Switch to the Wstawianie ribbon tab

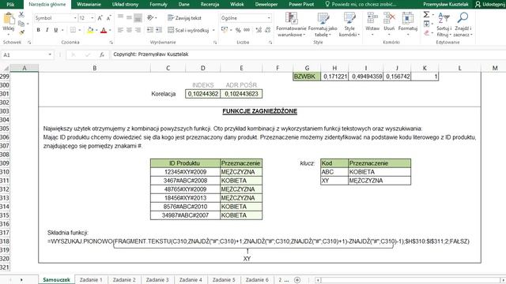(x=89, y=4)
